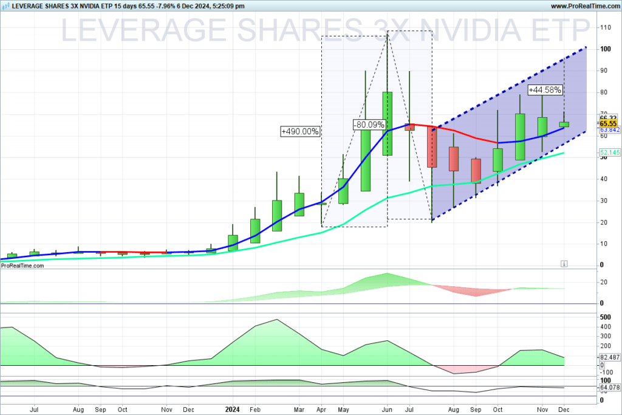Screen dimensions: 622x415
Task: Click the Apr label on time axis
Action: pyautogui.click(x=321, y=410)
